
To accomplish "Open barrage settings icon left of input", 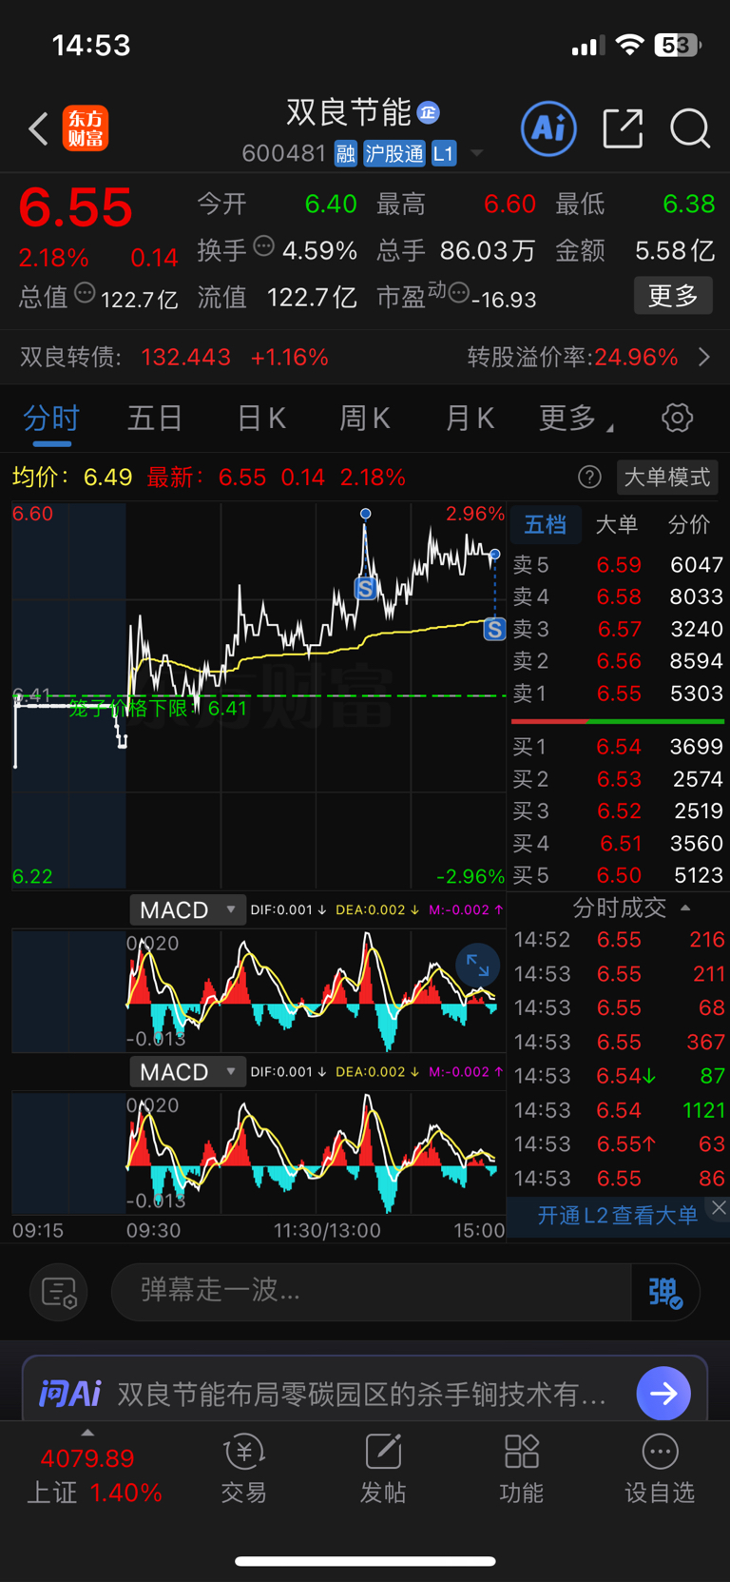I will 59,1292.
